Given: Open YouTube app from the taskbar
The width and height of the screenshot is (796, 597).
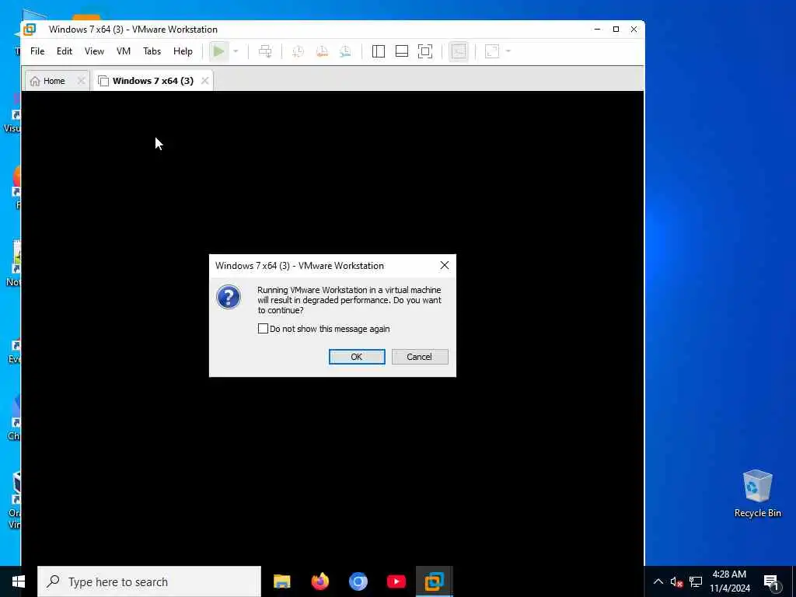Looking at the screenshot, I should click(x=396, y=581).
